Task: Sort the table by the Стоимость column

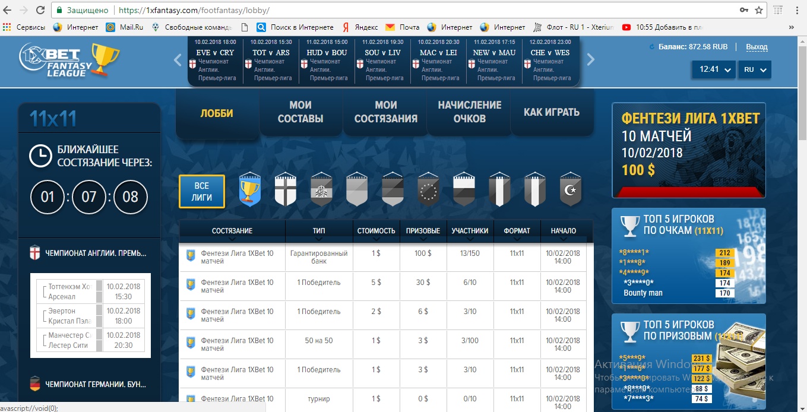Action: tap(376, 232)
